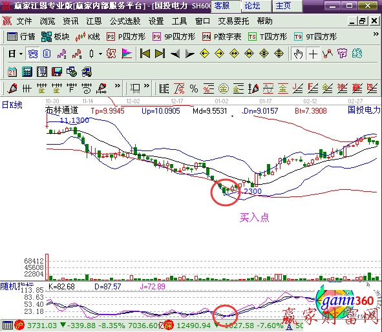Image resolution: width=382 pixels, height=332 pixels.
Task: Click yellow diamond horizontal compress icon
Action: [249, 54]
